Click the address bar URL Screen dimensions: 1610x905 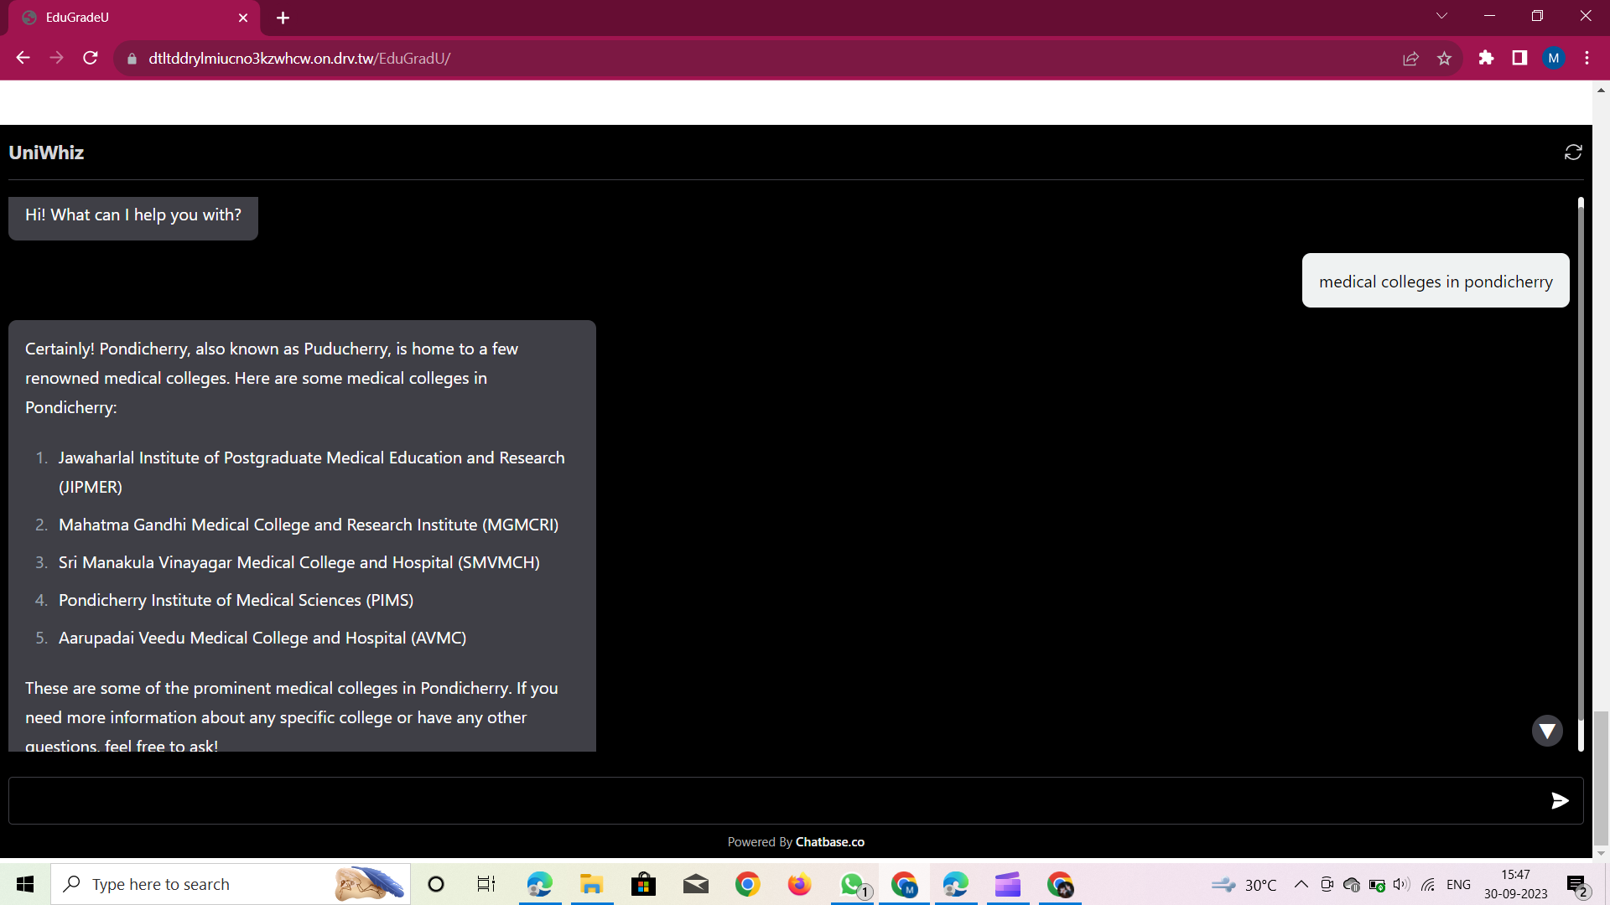[x=299, y=59]
